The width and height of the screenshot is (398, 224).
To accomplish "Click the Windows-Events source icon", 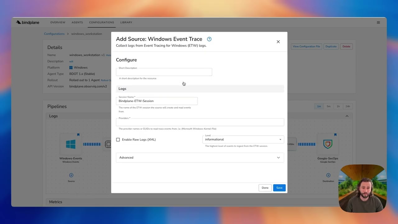I will click(71, 144).
